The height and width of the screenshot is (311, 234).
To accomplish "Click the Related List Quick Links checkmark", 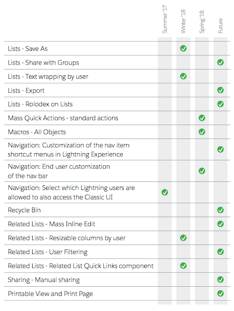I will (x=184, y=266).
